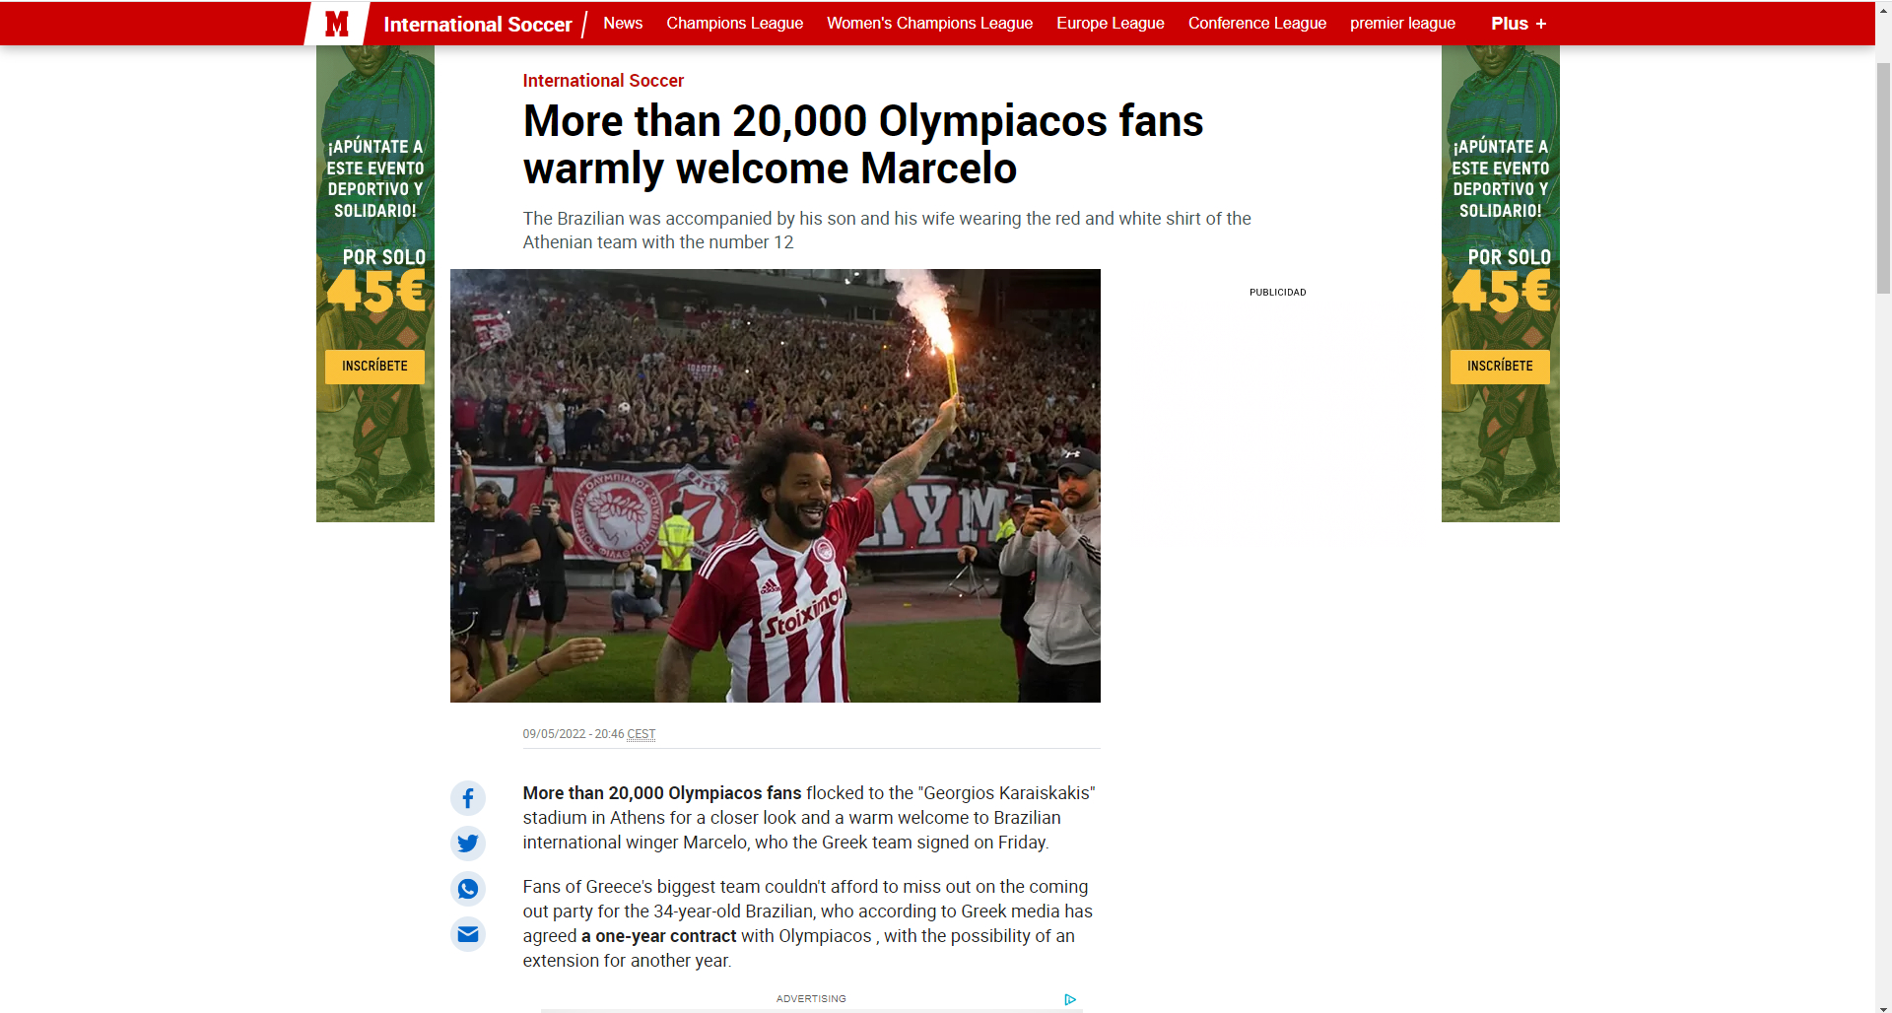Click the AdChoices triangle icon

(x=1070, y=999)
